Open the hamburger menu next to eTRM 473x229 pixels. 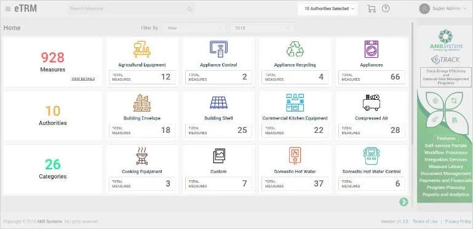click(x=8, y=9)
